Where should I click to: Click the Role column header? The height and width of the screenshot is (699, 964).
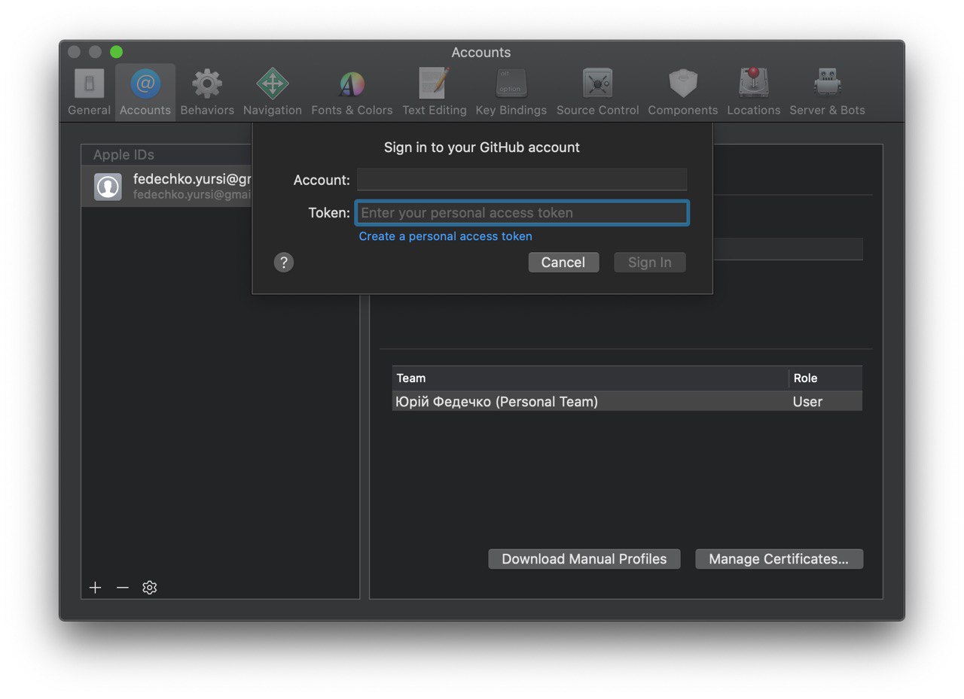[x=825, y=378]
